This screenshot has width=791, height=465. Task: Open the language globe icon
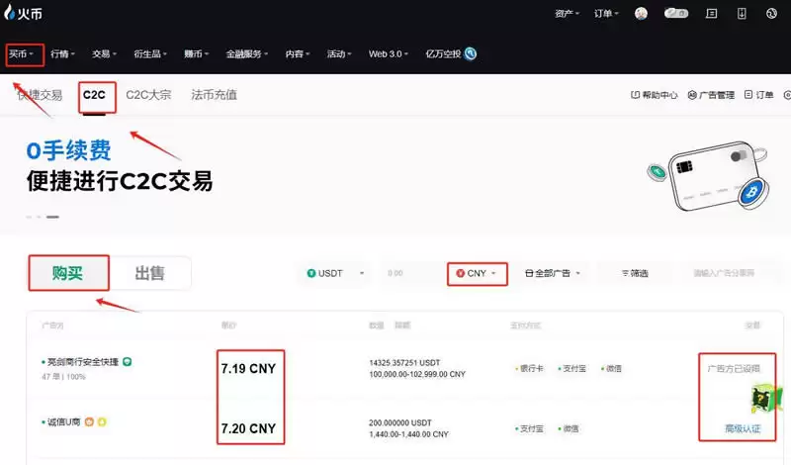771,14
